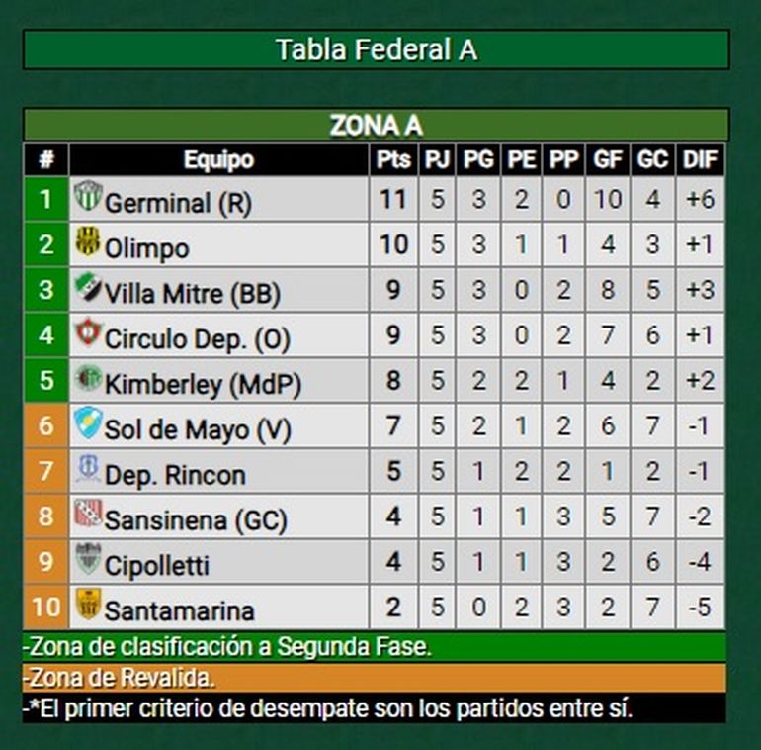Select the ZONA A heading

pos(376,125)
